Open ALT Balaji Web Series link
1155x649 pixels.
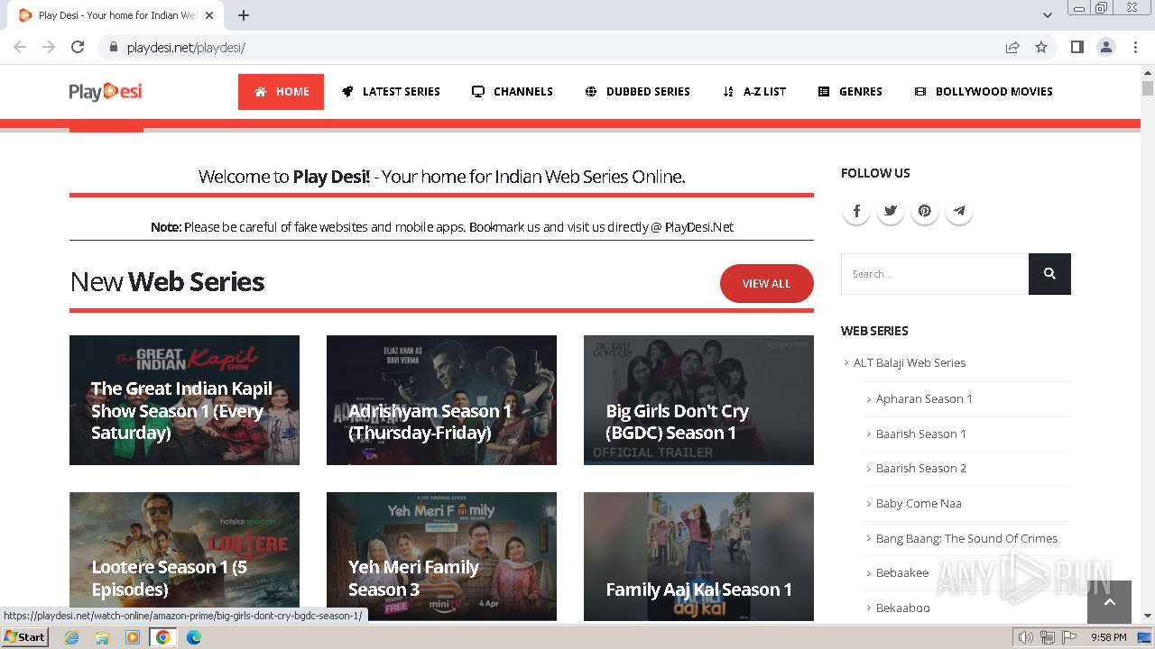click(910, 362)
